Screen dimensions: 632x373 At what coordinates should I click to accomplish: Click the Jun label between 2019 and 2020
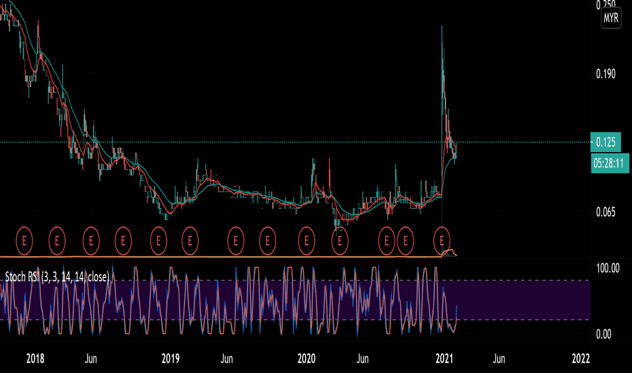tap(227, 359)
